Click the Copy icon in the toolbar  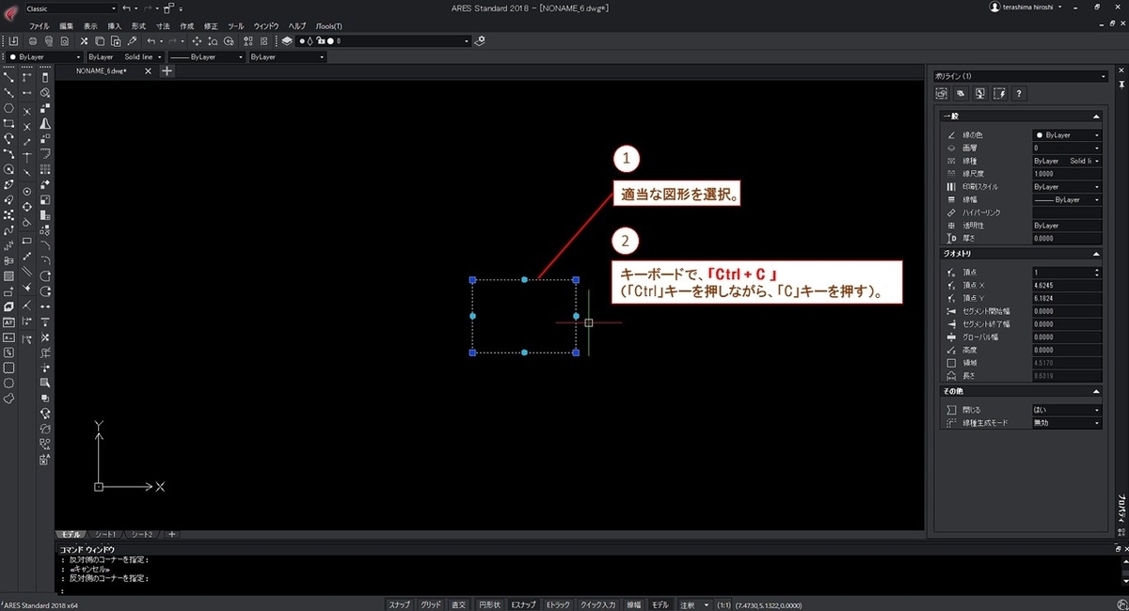click(x=100, y=41)
